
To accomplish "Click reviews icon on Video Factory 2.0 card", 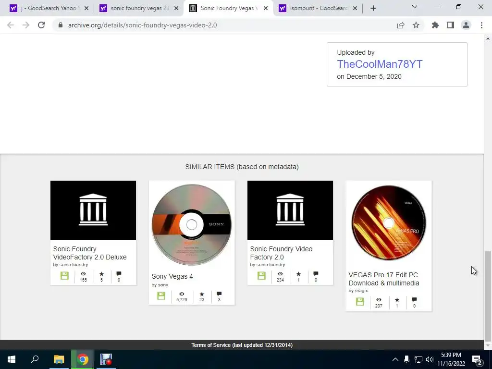I will point(316,273).
